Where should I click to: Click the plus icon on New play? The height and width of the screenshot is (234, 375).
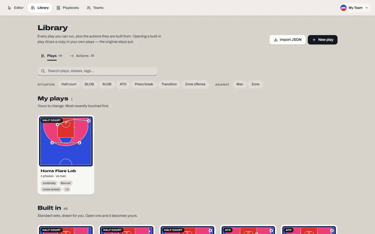(314, 40)
